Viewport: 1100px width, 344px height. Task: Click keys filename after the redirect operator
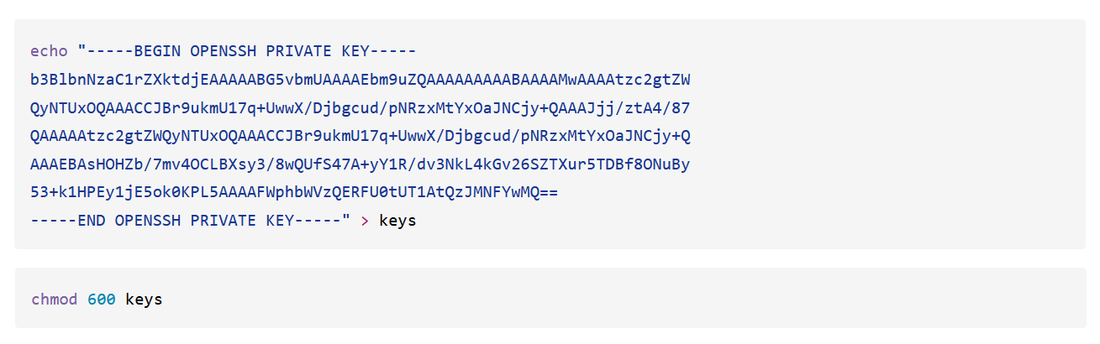tap(397, 222)
